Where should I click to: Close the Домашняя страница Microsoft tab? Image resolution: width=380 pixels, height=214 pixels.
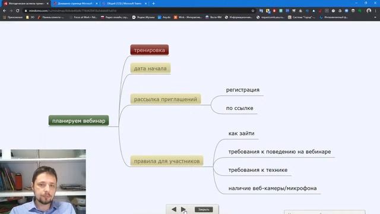96,4
